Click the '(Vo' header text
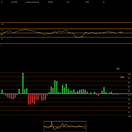This screenshot has width=132, height=132. point(103,2)
